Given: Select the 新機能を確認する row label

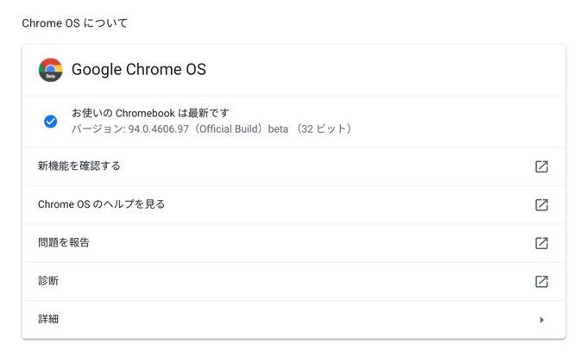Looking at the screenshot, I should (x=79, y=166).
